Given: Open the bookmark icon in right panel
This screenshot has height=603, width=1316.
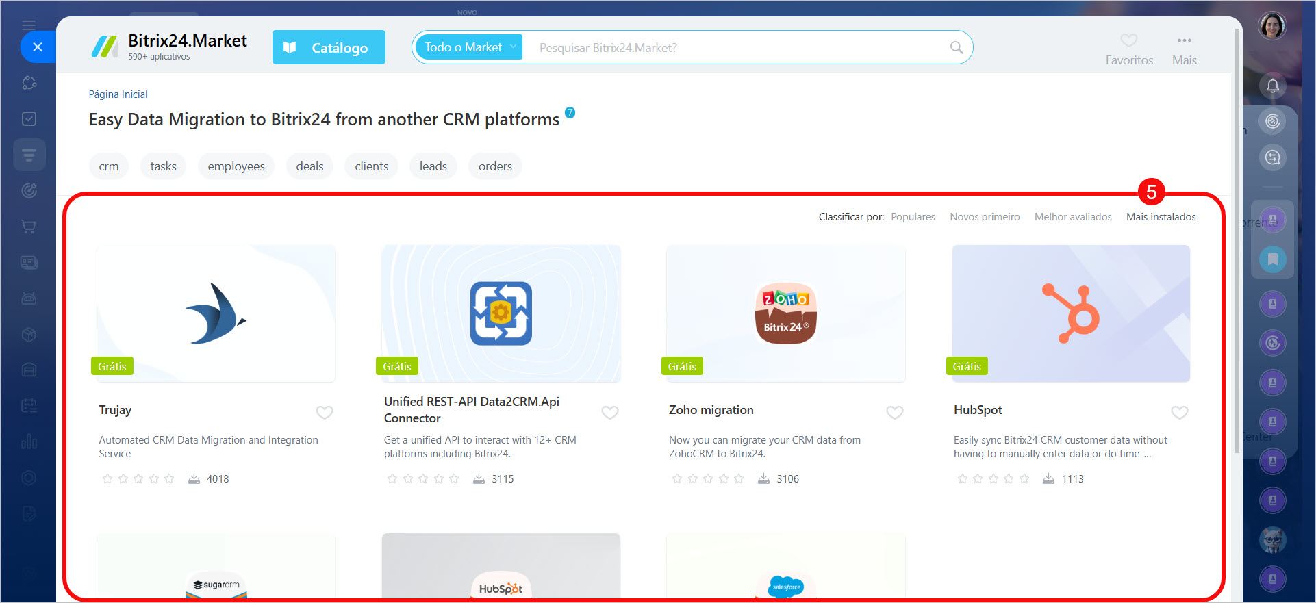Looking at the screenshot, I should (x=1272, y=259).
